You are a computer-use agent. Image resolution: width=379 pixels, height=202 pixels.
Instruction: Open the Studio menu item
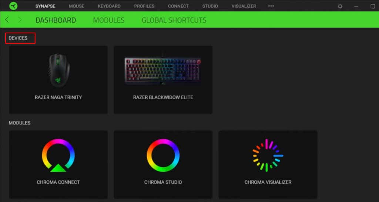pyautogui.click(x=210, y=6)
